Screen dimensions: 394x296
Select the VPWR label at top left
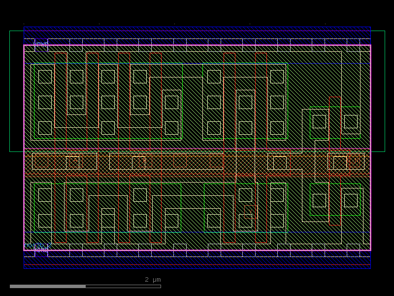(40, 44)
